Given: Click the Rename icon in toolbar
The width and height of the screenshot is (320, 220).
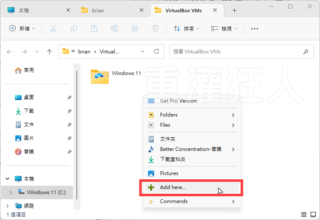Looking at the screenshot, I should (115, 28).
